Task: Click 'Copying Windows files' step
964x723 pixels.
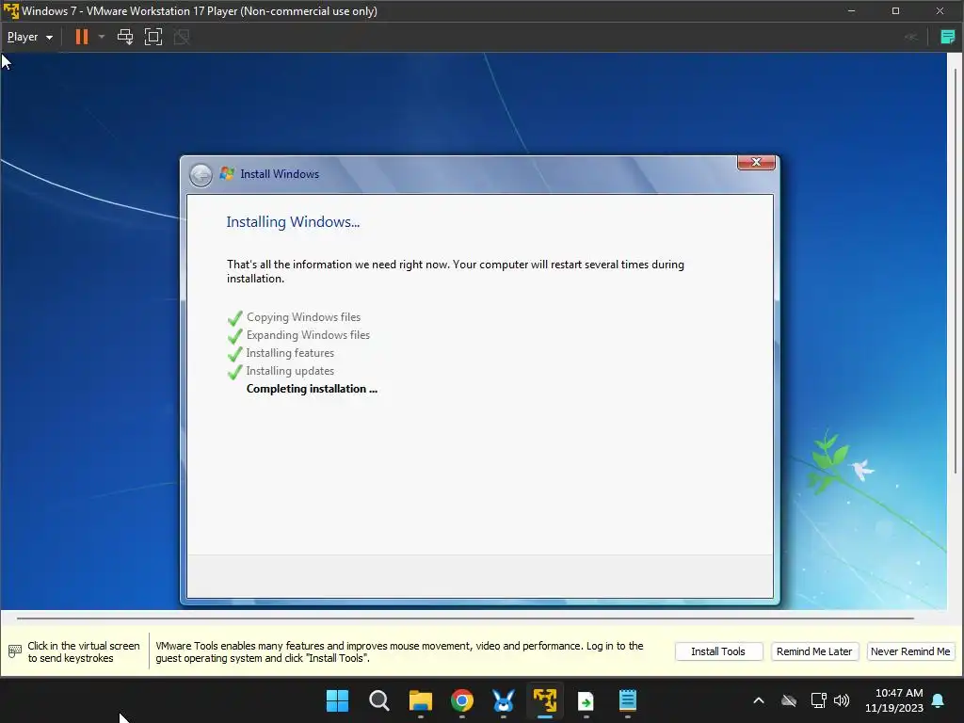Action: pos(304,317)
